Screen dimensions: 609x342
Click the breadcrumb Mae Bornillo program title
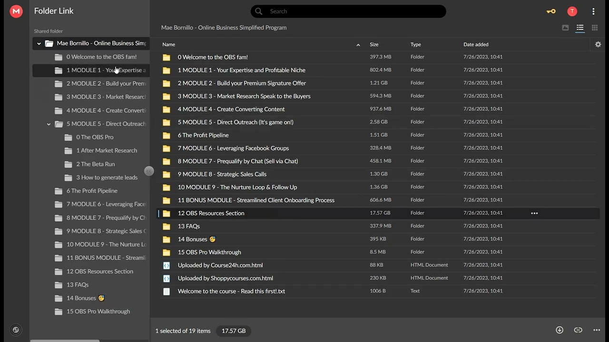coord(224,28)
